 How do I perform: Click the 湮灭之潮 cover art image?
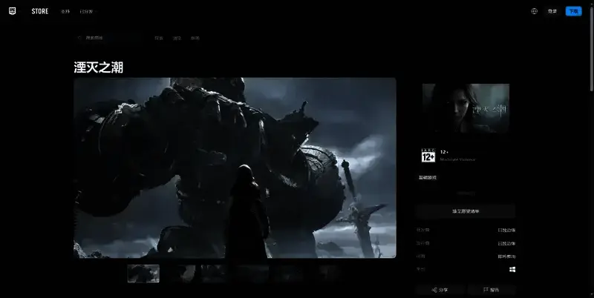point(466,108)
